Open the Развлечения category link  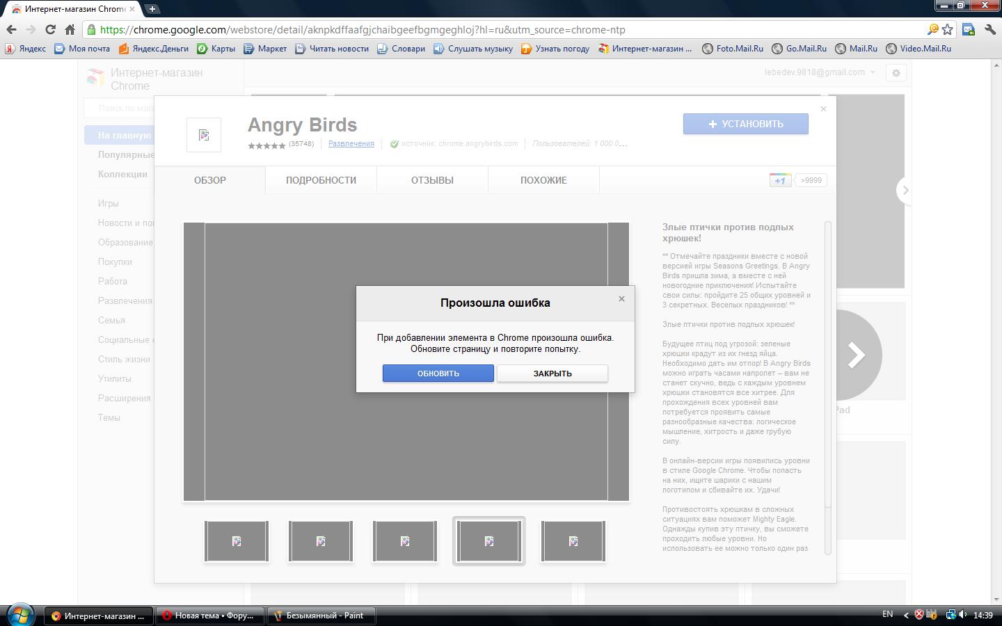[351, 143]
